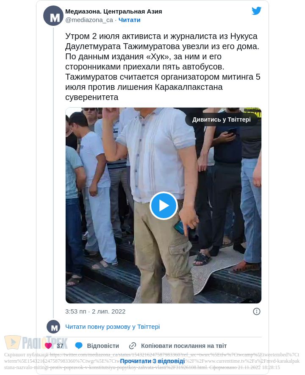This screenshot has width=305, height=375.
Task: Click Читати повну розмову у Твіттері
Action: [113, 327]
